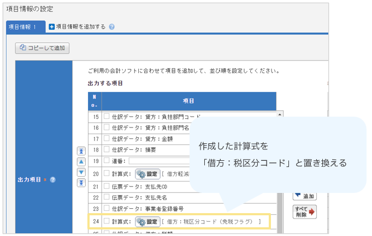Enable the row 23 事業者登録番号 checkbox
372x236 pixels.
click(x=107, y=209)
